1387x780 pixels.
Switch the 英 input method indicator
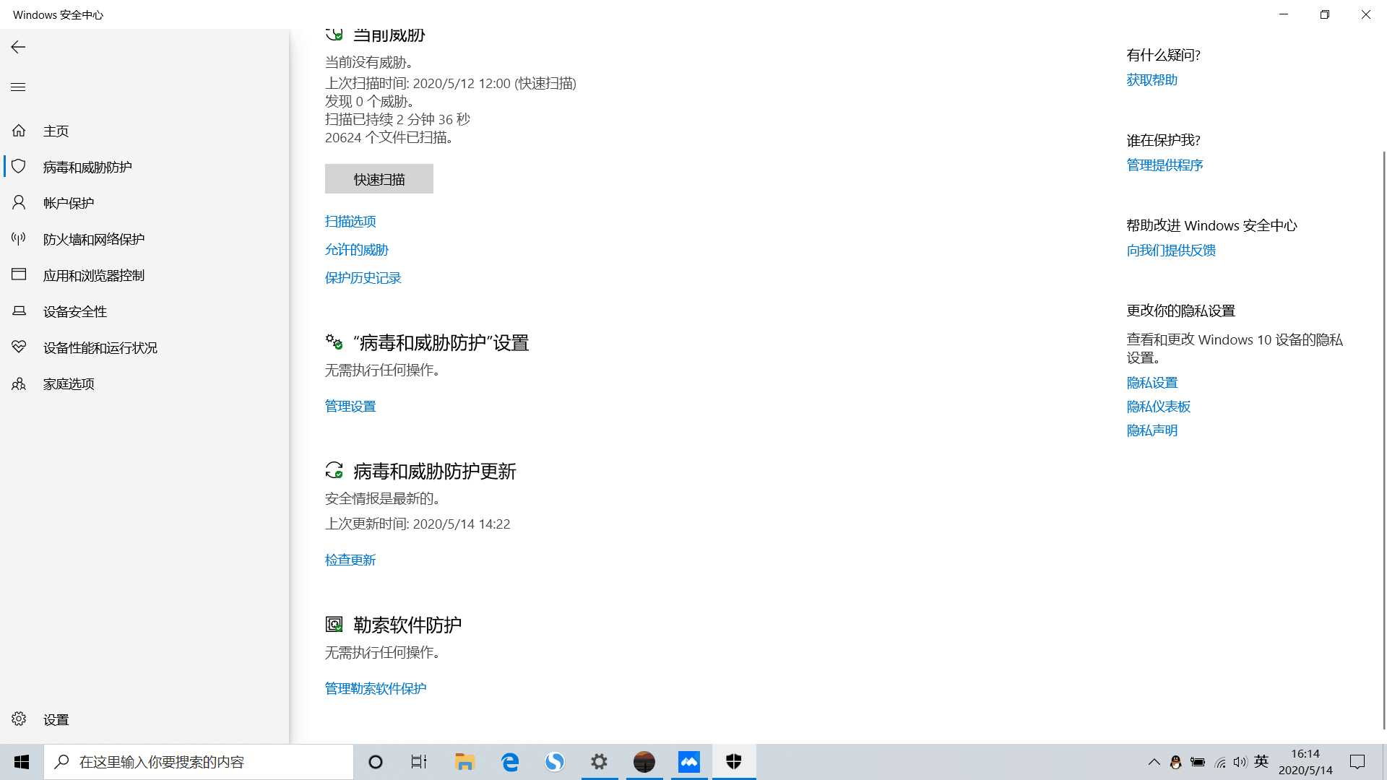pyautogui.click(x=1261, y=761)
